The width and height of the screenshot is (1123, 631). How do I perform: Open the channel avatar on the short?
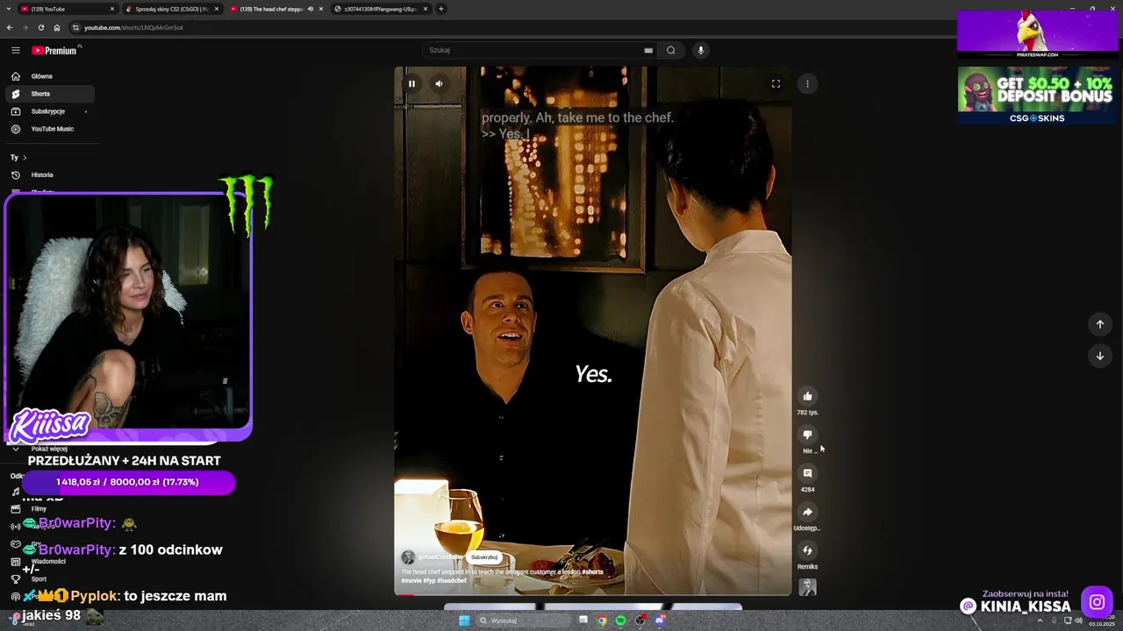click(408, 557)
